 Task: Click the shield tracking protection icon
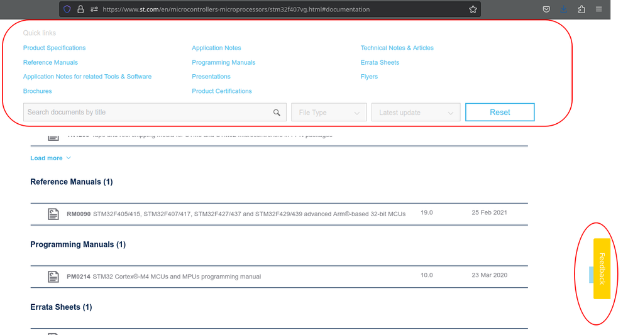pyautogui.click(x=67, y=9)
